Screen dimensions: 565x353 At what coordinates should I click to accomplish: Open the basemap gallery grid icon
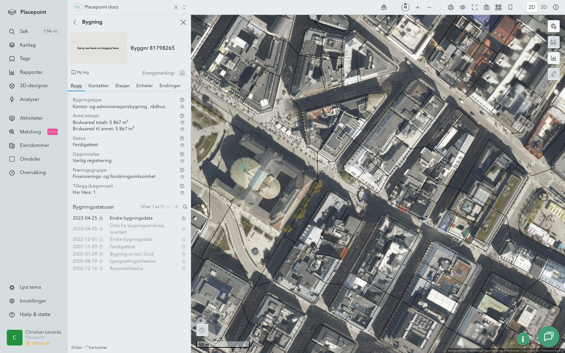pos(498,7)
